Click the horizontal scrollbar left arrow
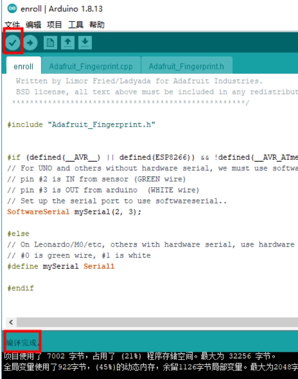The image size is (298, 379). click(11, 322)
